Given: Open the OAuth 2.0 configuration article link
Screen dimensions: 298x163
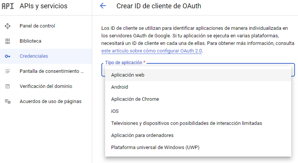Looking at the screenshot, I should pos(152,51).
